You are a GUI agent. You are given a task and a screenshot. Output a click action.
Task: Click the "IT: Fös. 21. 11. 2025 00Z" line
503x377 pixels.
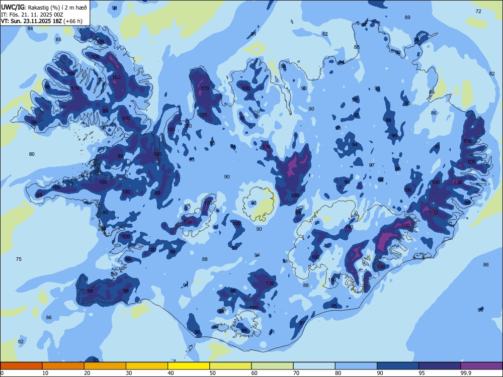[32, 15]
